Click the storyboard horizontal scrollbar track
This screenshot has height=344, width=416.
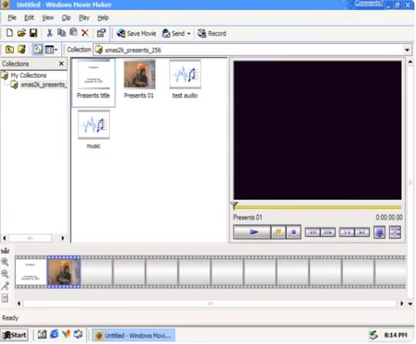click(x=210, y=304)
